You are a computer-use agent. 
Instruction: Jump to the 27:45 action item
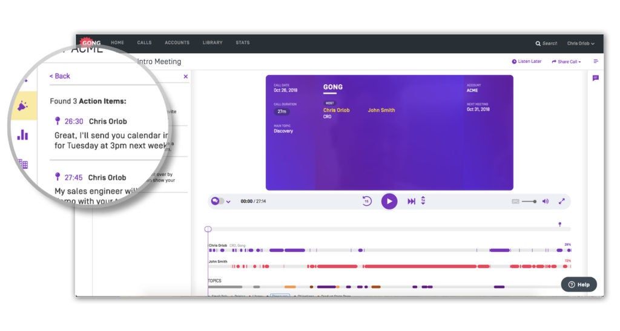click(73, 177)
